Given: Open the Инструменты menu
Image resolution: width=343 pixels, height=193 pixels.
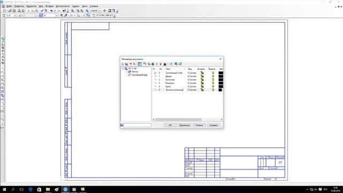Looking at the screenshot, I should 63,6.
